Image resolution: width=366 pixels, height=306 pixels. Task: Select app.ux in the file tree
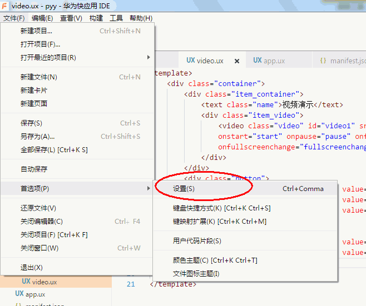point(56,294)
